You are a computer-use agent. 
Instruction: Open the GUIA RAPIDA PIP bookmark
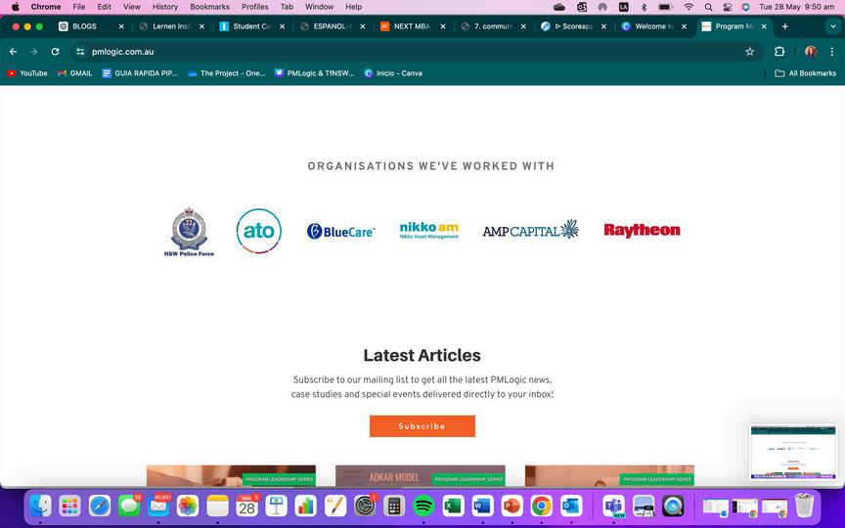(x=140, y=73)
